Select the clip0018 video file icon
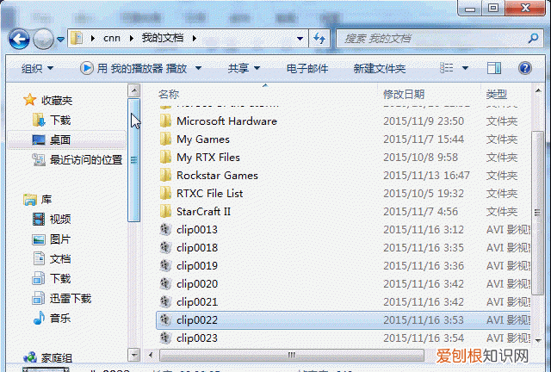The width and height of the screenshot is (551, 372). coord(165,247)
